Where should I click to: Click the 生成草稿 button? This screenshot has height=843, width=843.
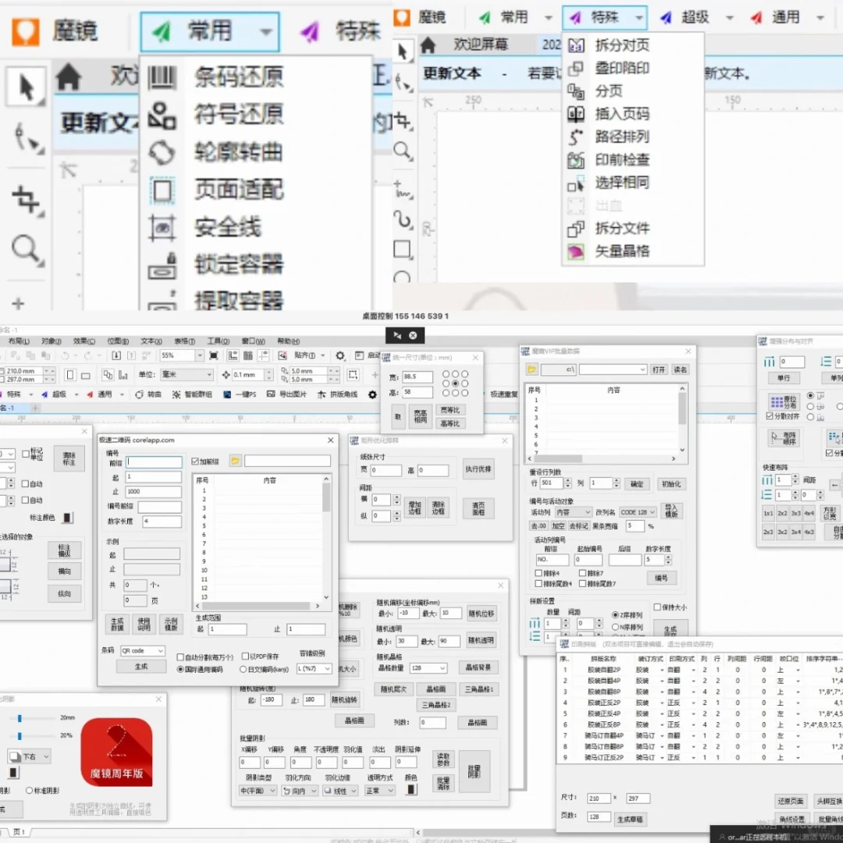(630, 820)
